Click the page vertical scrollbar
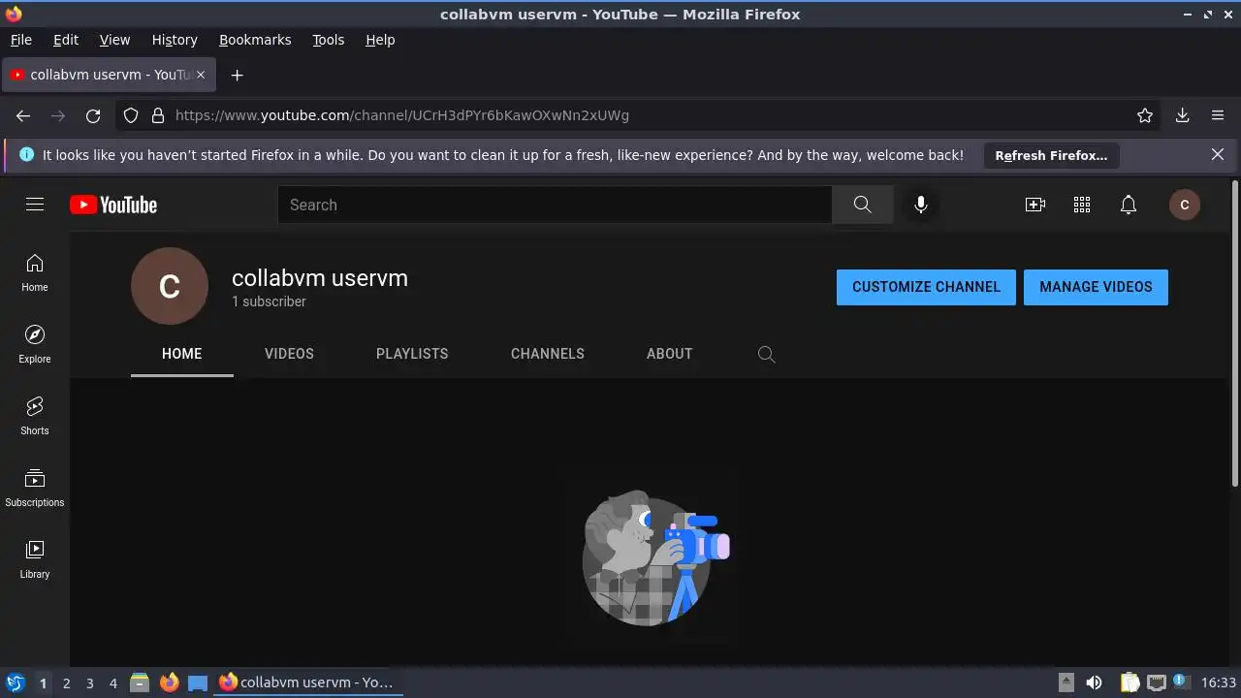1241x698 pixels. point(1234,334)
